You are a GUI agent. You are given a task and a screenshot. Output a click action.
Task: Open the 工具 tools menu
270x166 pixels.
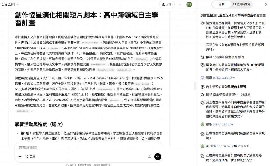point(31,156)
